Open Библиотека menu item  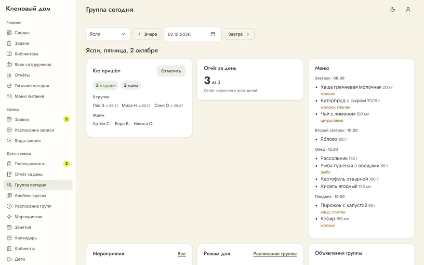pos(38,54)
